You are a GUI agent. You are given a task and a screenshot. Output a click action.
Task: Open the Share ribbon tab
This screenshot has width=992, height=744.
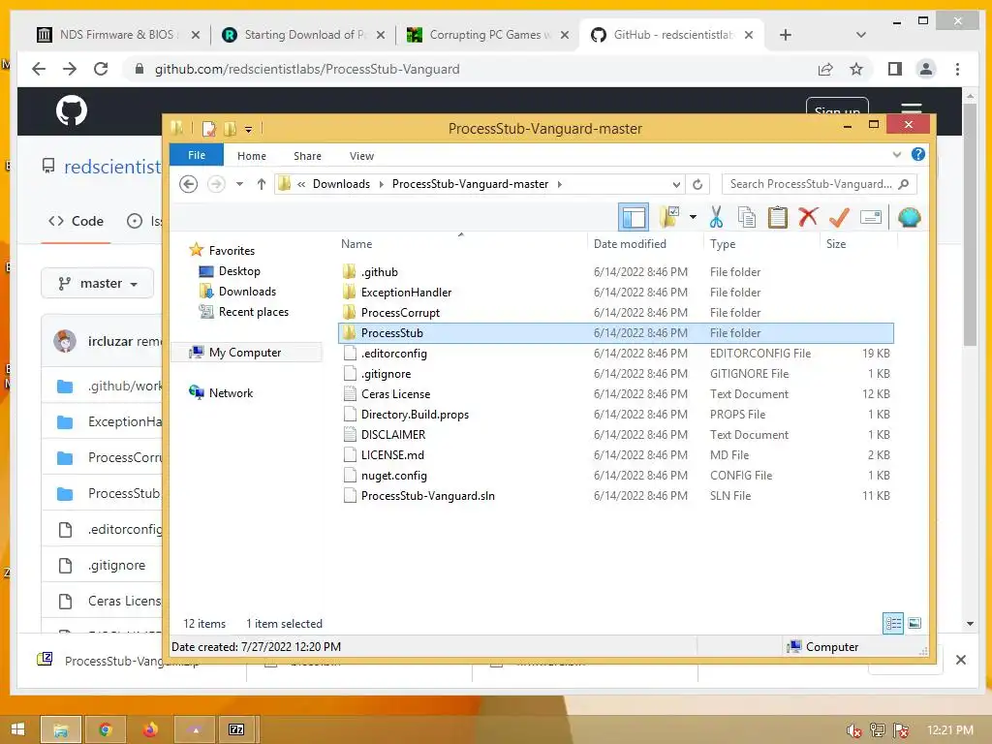(307, 156)
